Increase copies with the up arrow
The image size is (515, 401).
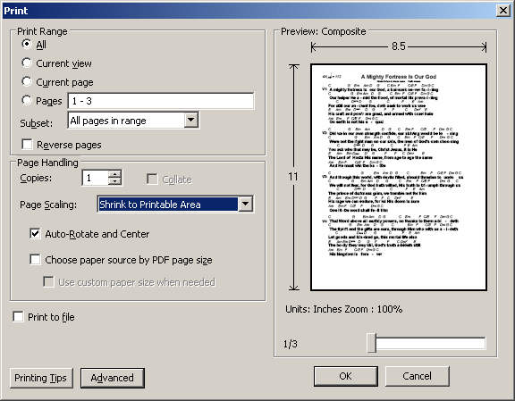tap(114, 174)
